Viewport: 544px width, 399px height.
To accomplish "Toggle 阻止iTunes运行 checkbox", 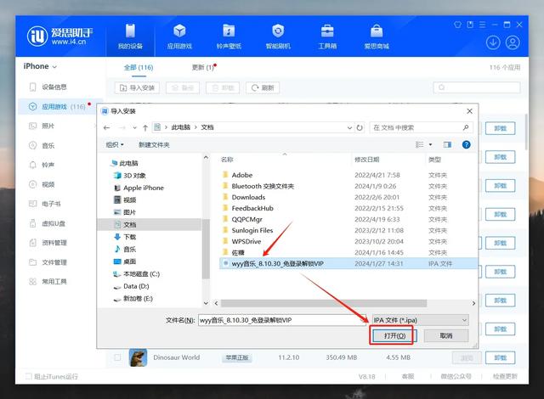I will tap(29, 376).
